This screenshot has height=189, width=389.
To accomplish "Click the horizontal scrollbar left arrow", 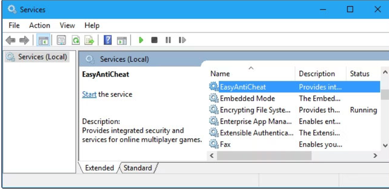I will pos(212,156).
